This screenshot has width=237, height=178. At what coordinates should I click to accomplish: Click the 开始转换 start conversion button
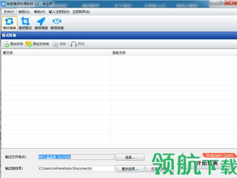click(x=207, y=163)
